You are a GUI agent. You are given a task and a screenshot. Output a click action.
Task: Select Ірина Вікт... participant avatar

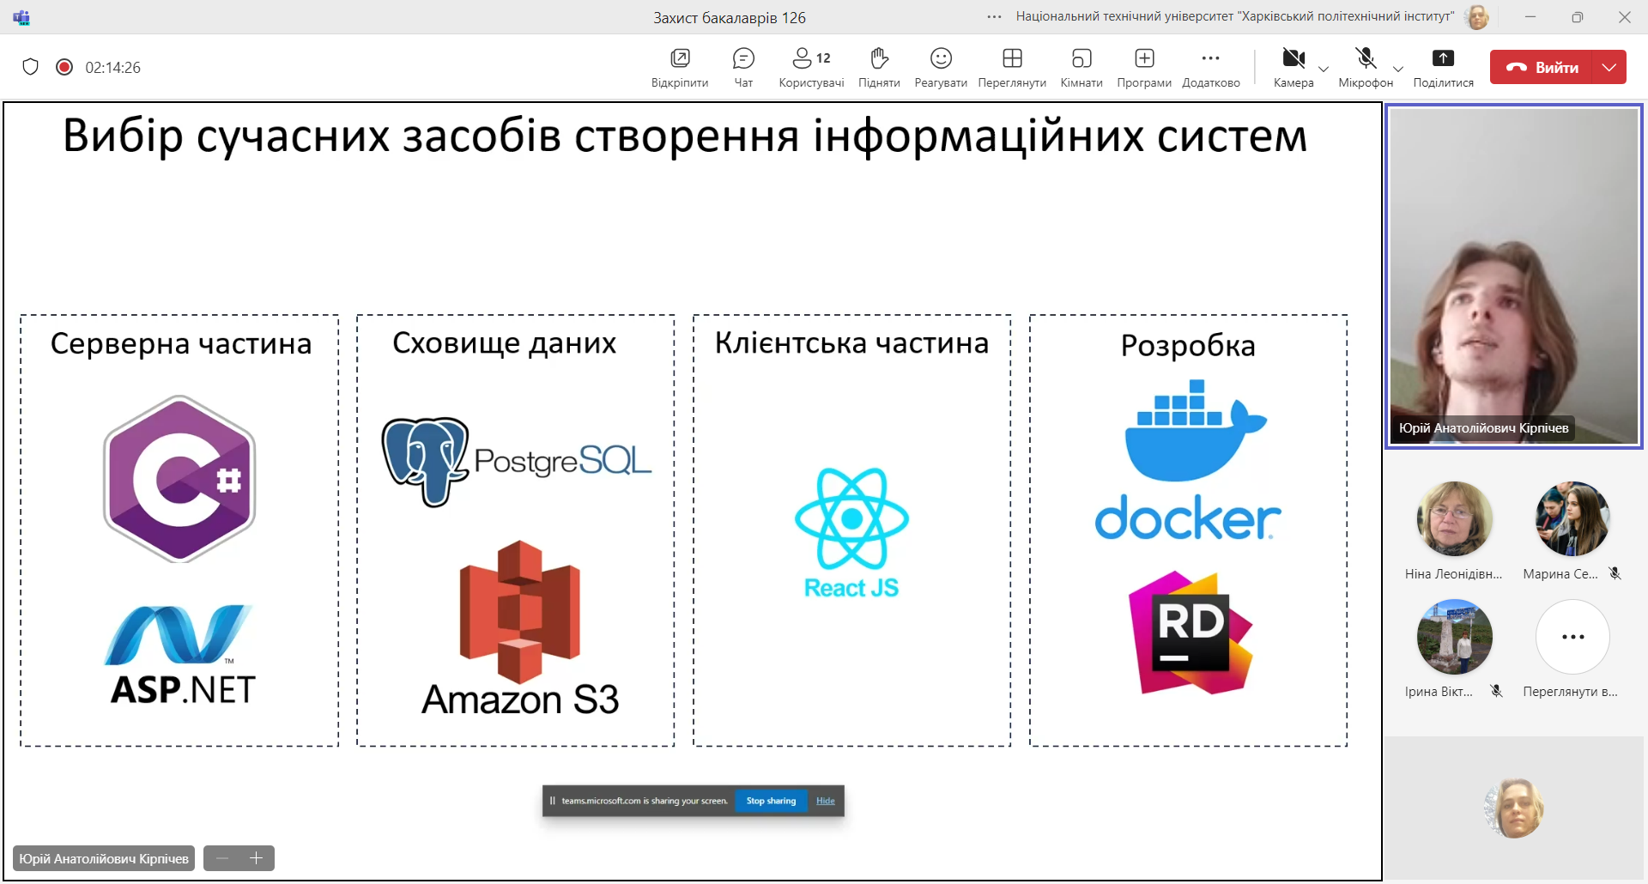pyautogui.click(x=1454, y=637)
